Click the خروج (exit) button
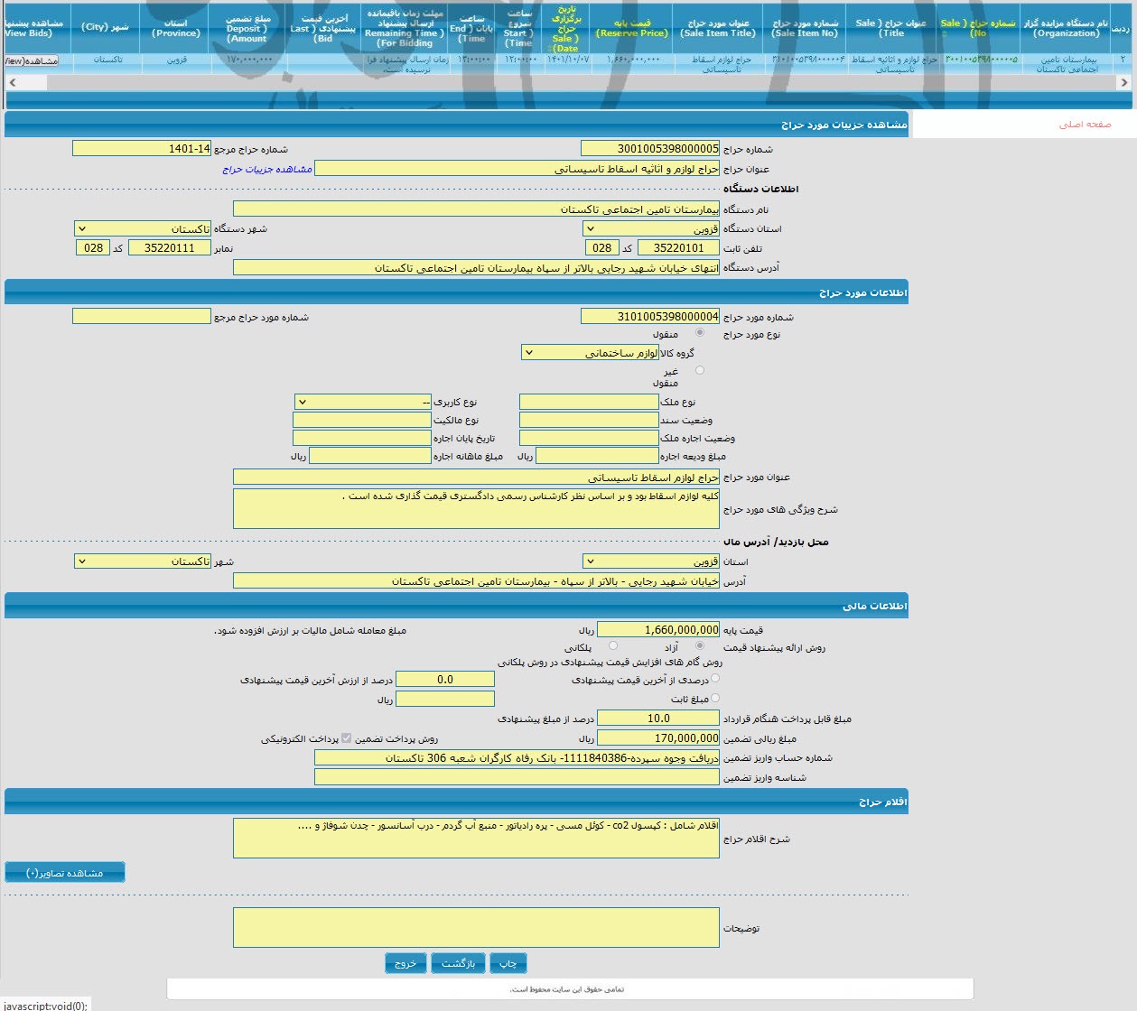 (x=405, y=963)
